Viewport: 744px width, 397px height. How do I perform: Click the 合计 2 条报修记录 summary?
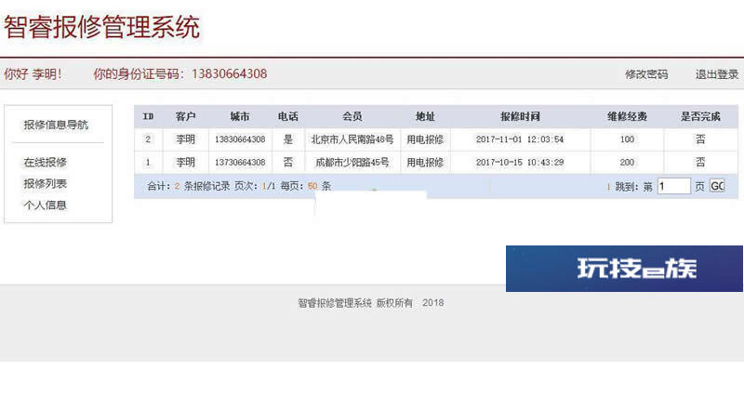tap(189, 186)
